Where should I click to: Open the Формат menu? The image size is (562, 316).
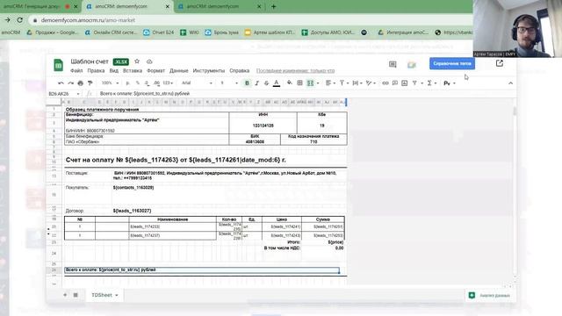click(x=156, y=70)
